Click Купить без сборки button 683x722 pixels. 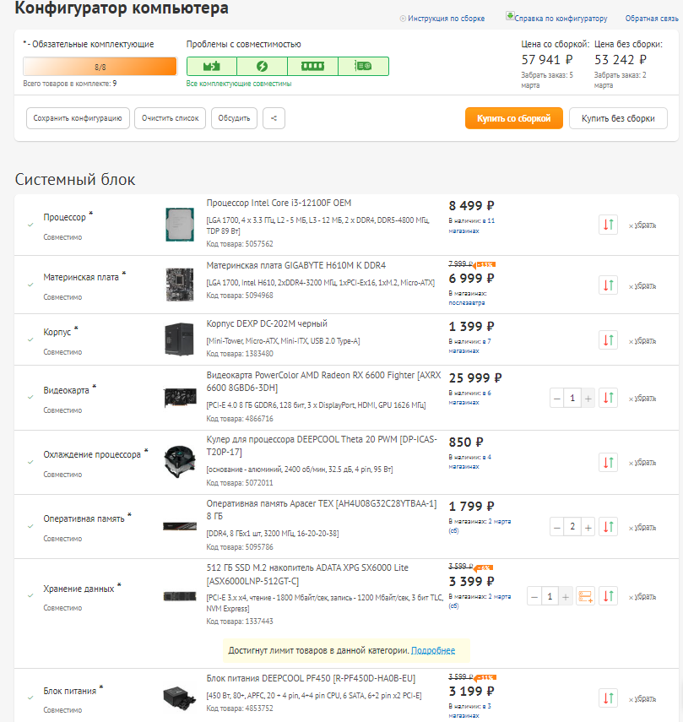[618, 118]
